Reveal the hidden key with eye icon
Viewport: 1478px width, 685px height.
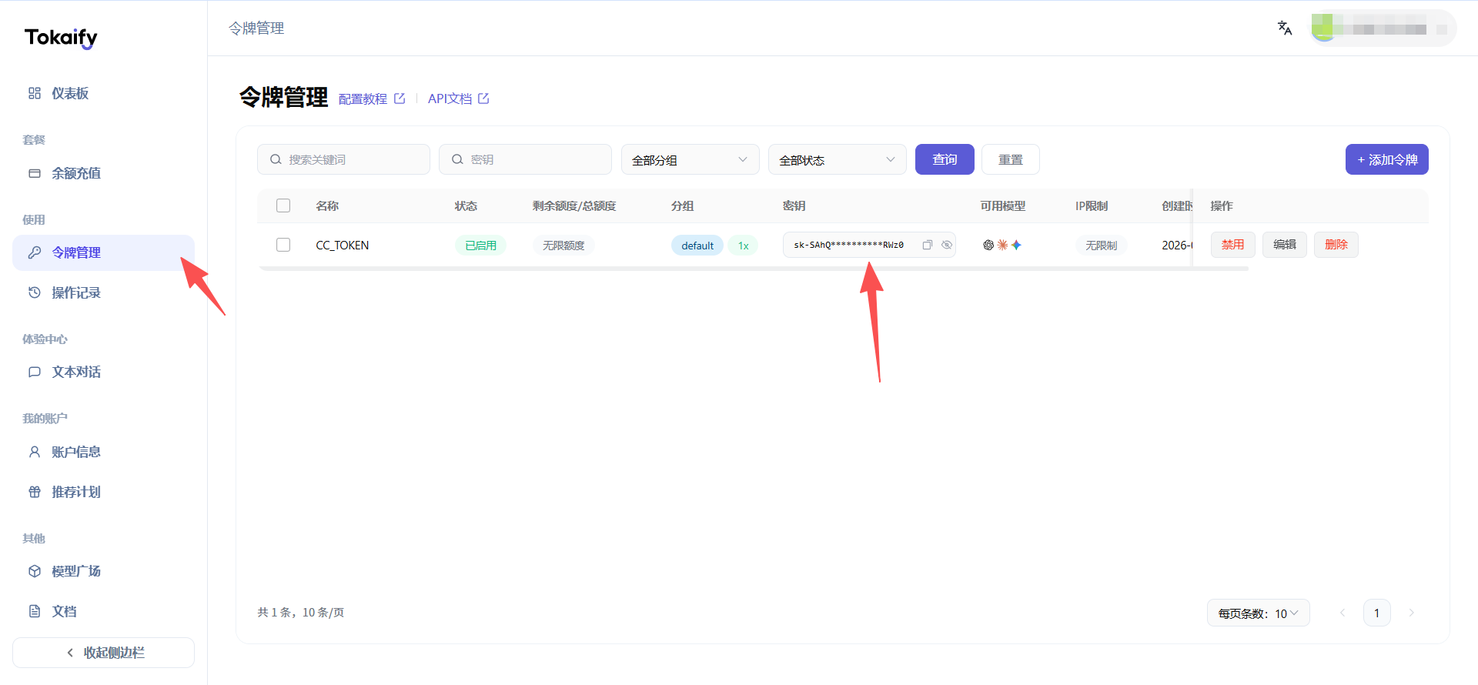tap(947, 245)
